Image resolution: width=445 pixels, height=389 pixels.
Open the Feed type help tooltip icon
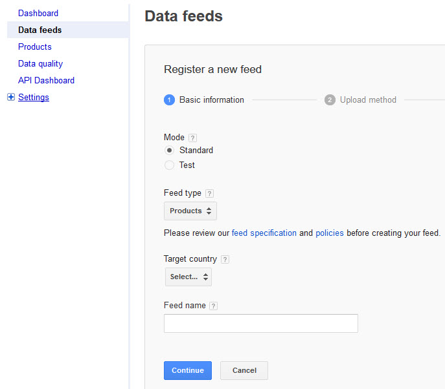[x=209, y=193]
